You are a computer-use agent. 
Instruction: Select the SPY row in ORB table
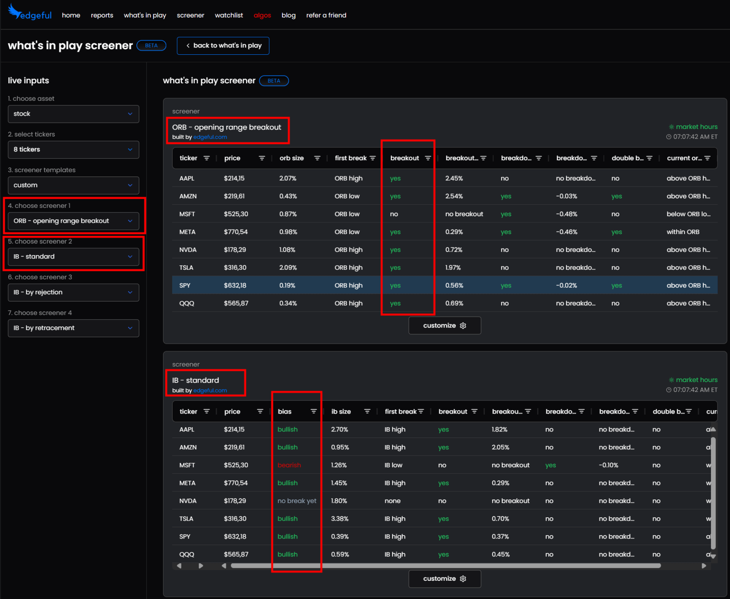[444, 285]
